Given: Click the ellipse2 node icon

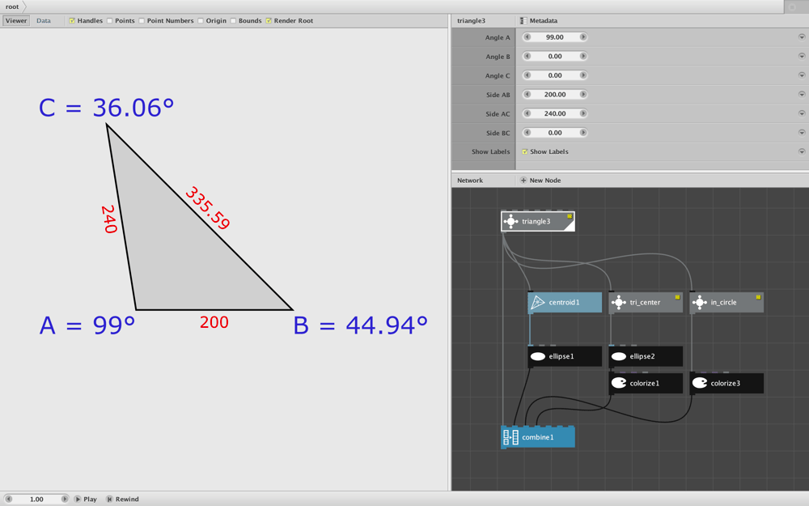Looking at the screenshot, I should (x=618, y=356).
